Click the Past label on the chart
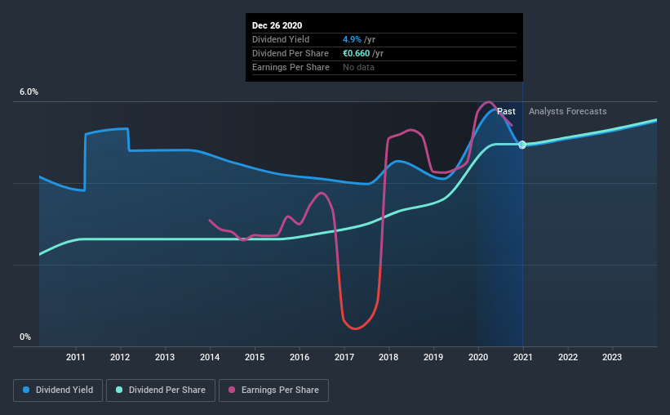Screen dimensions: 670x415 pyautogui.click(x=506, y=111)
